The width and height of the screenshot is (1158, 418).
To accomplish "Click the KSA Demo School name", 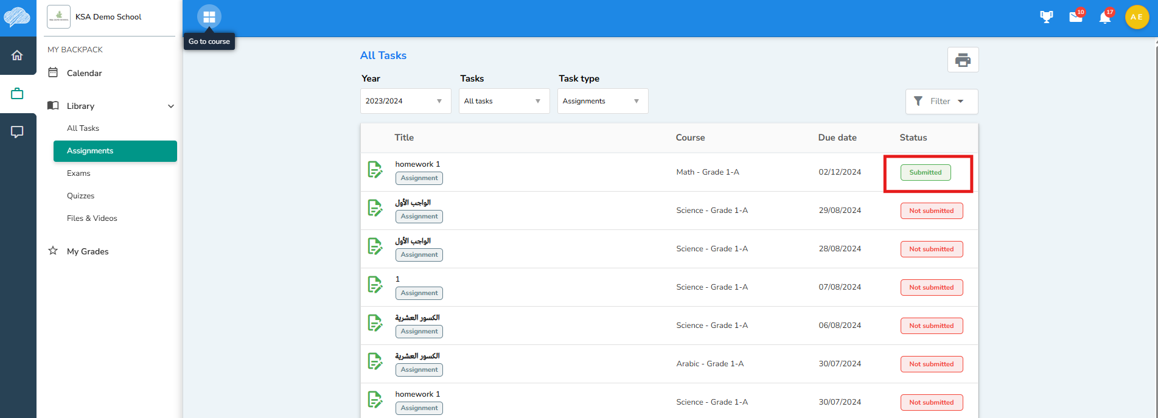I will tap(108, 17).
